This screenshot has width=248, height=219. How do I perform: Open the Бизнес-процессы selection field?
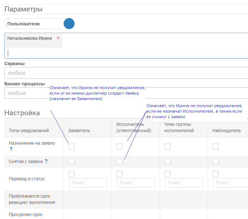pos(26,93)
